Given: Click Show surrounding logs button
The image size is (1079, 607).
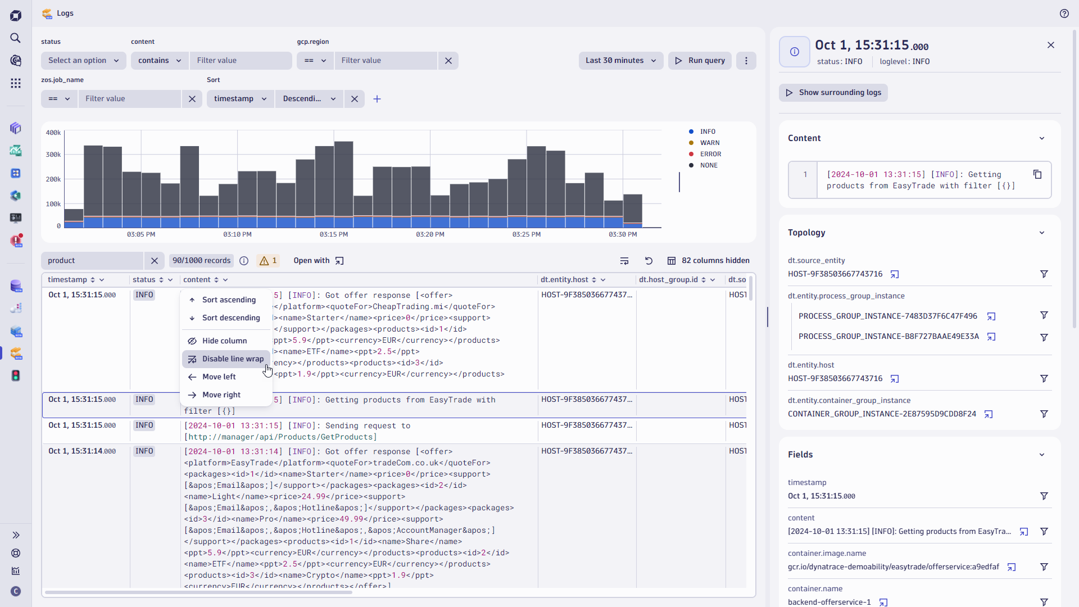Looking at the screenshot, I should (x=833, y=92).
